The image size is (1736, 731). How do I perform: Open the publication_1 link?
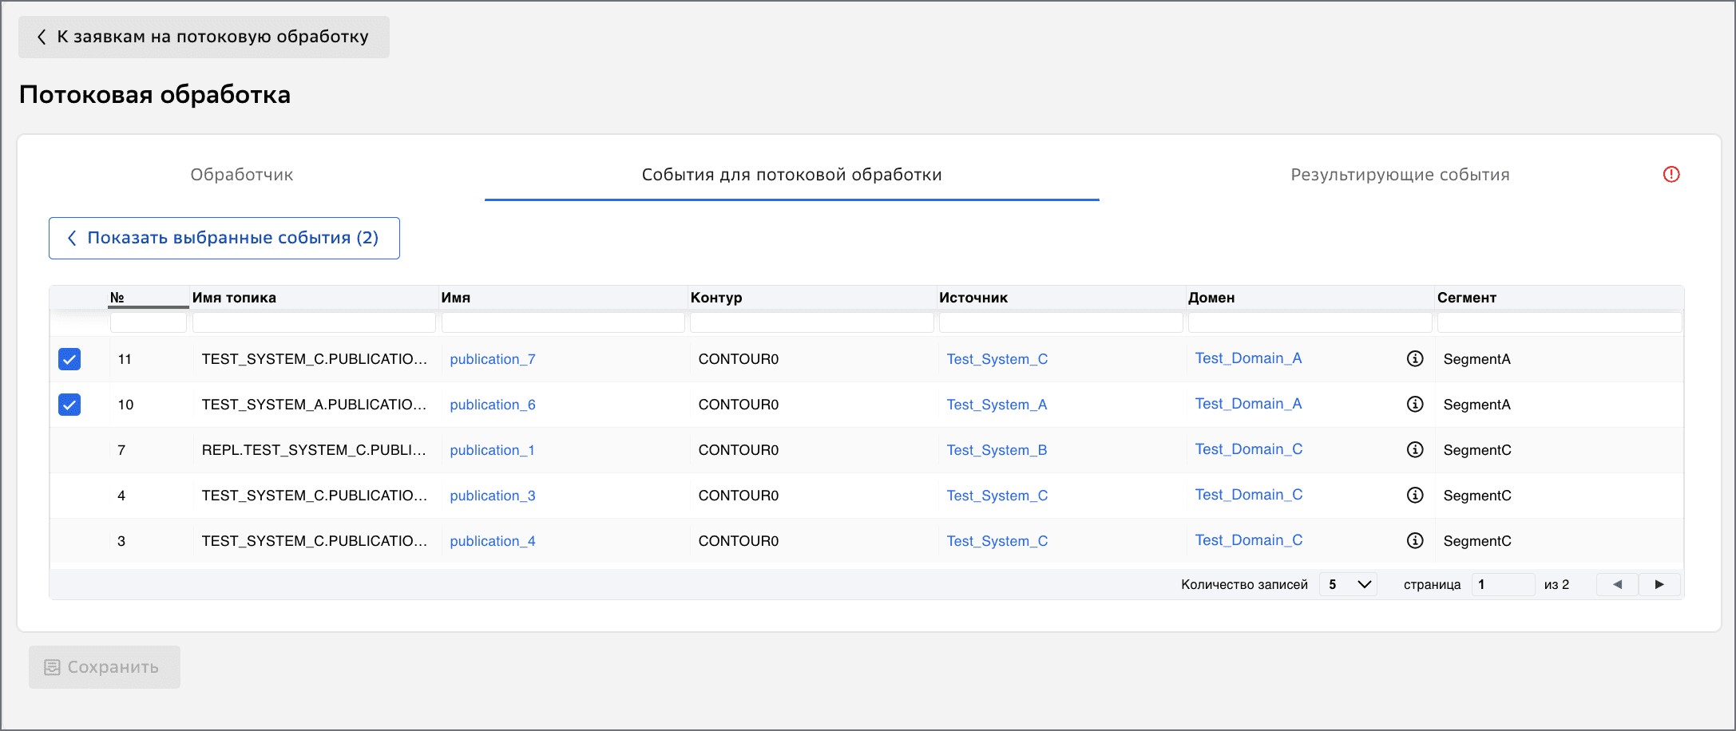click(x=492, y=450)
